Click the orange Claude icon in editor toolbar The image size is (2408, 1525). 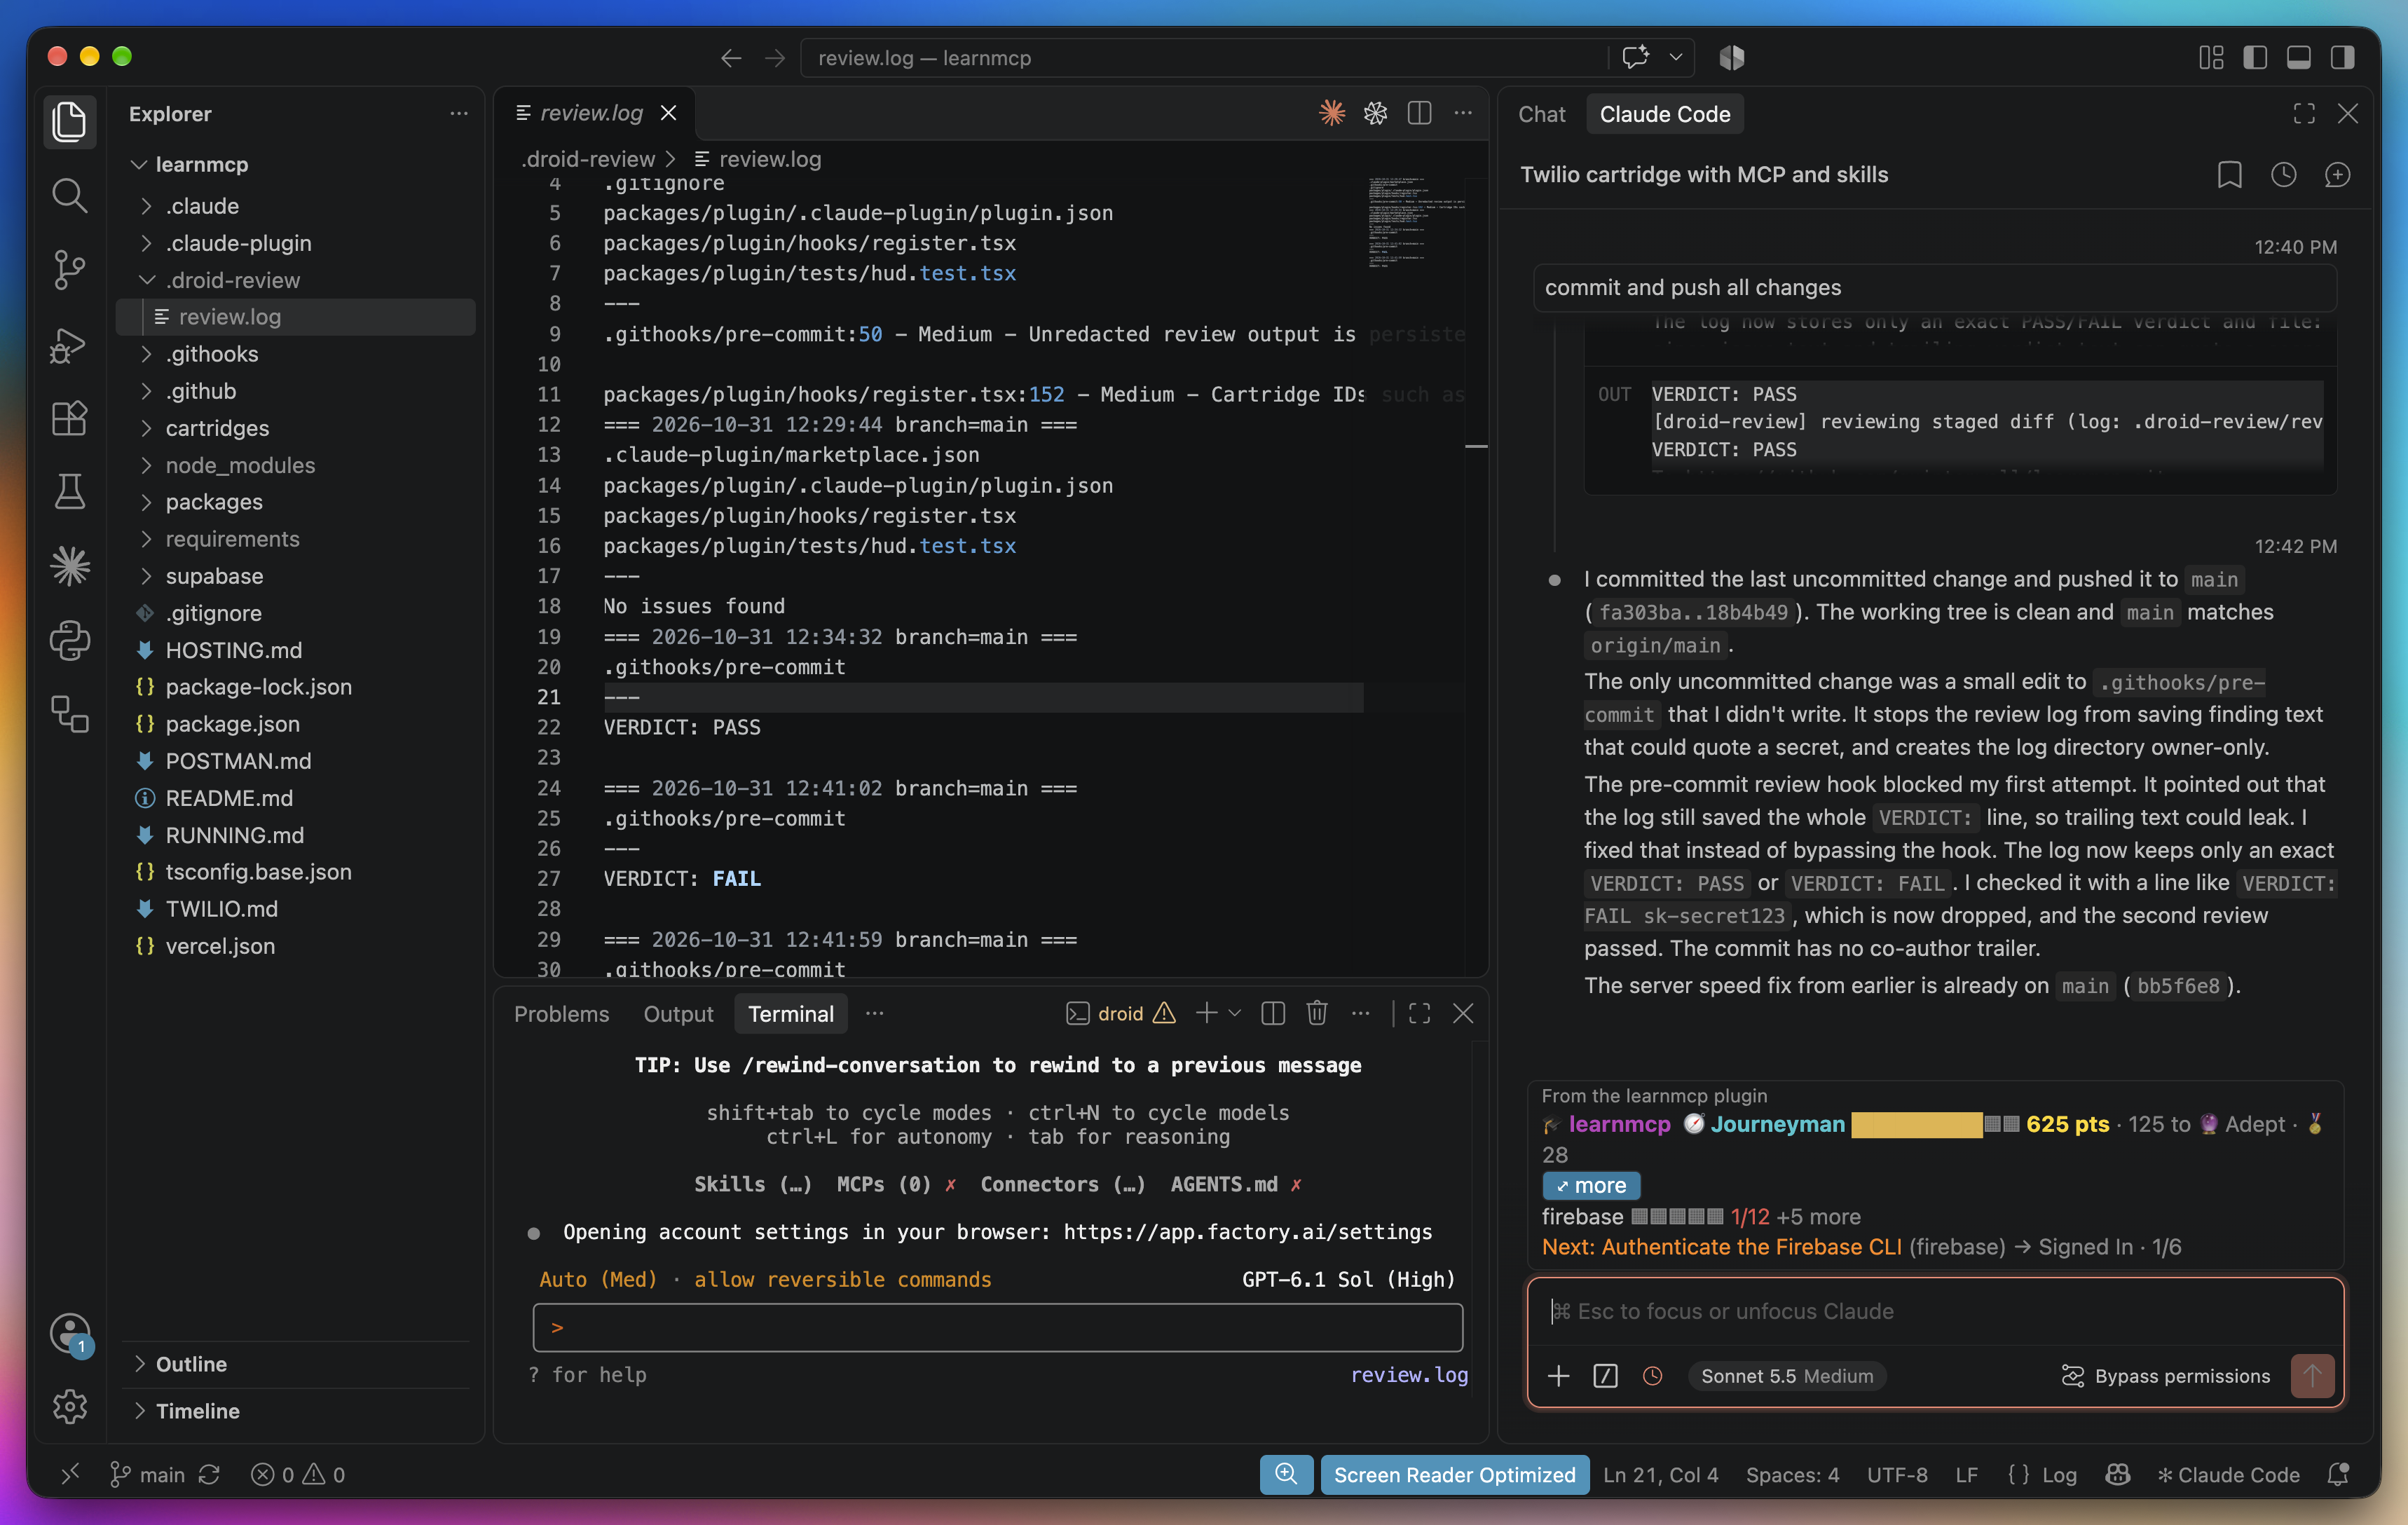[1332, 113]
